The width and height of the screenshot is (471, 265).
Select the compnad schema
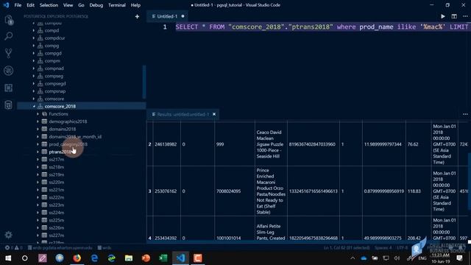tap(54, 68)
